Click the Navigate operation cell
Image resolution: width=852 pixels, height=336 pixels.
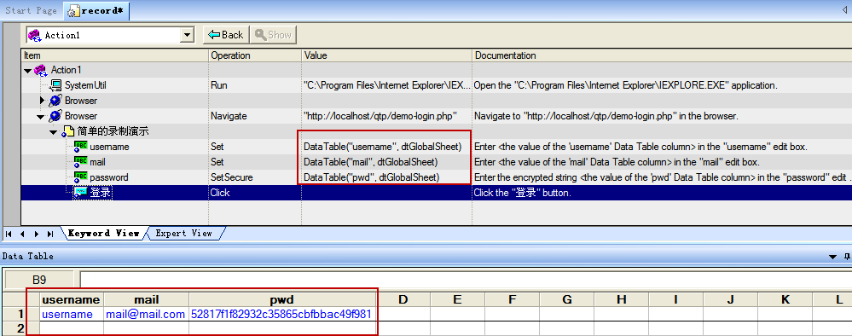[255, 116]
